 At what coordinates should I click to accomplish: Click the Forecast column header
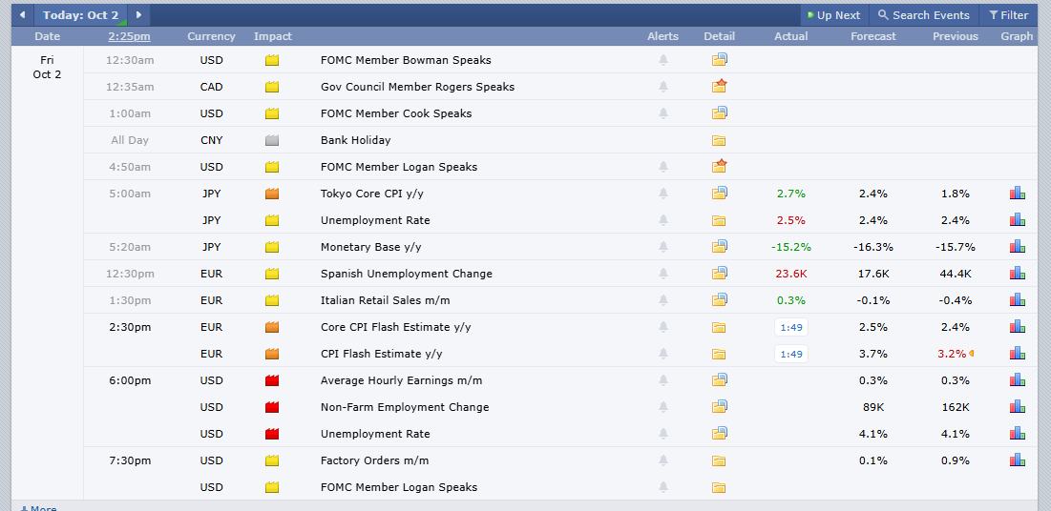point(873,36)
